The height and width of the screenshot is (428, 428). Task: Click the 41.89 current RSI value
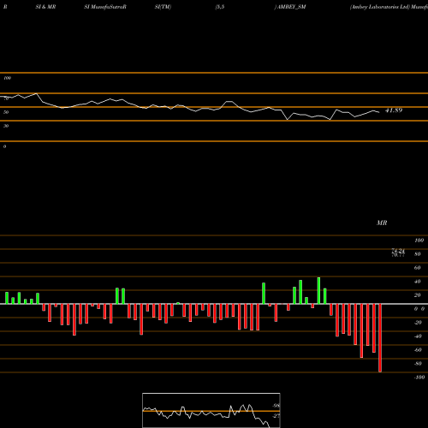click(x=394, y=110)
